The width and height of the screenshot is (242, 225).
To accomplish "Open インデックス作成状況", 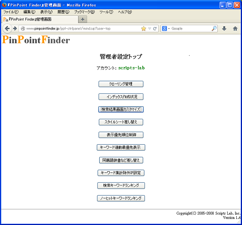I will (x=121, y=97).
